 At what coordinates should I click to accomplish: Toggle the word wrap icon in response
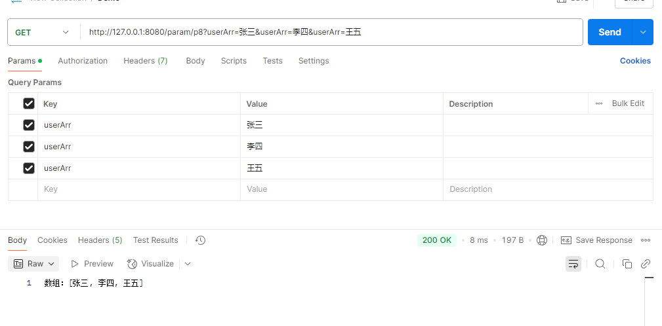point(573,264)
